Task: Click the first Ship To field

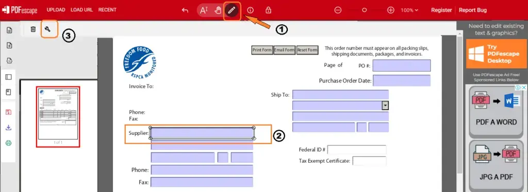Action: pos(340,95)
